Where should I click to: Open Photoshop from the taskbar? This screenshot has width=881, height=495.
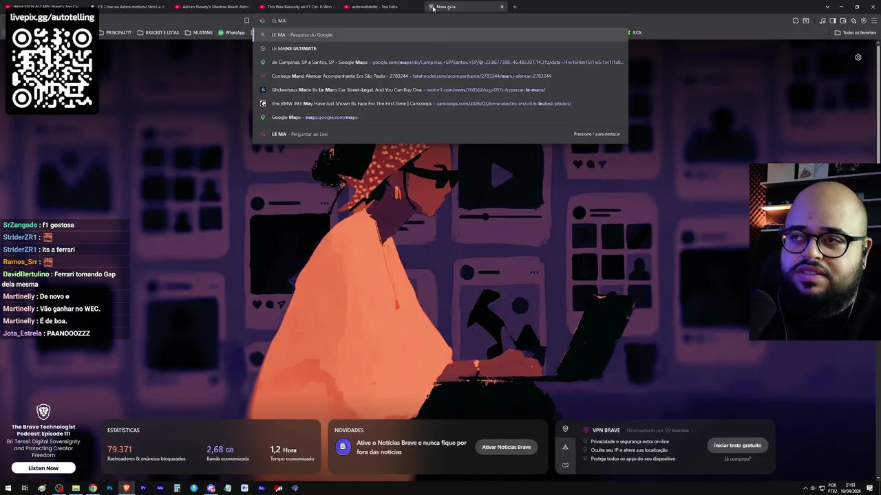(109, 488)
